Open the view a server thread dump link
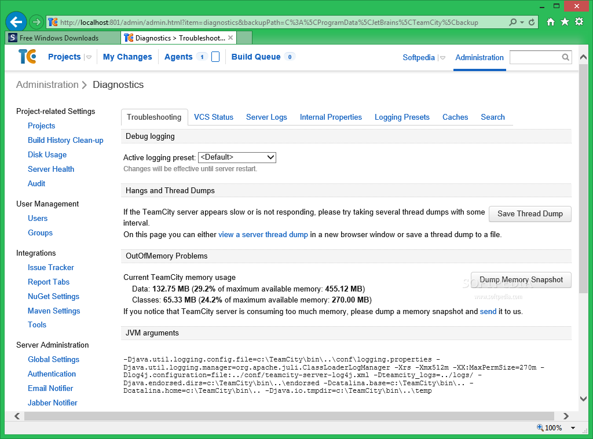 coord(263,235)
